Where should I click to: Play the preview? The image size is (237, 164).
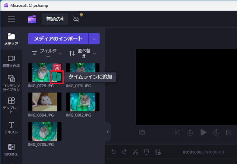coord(203,132)
